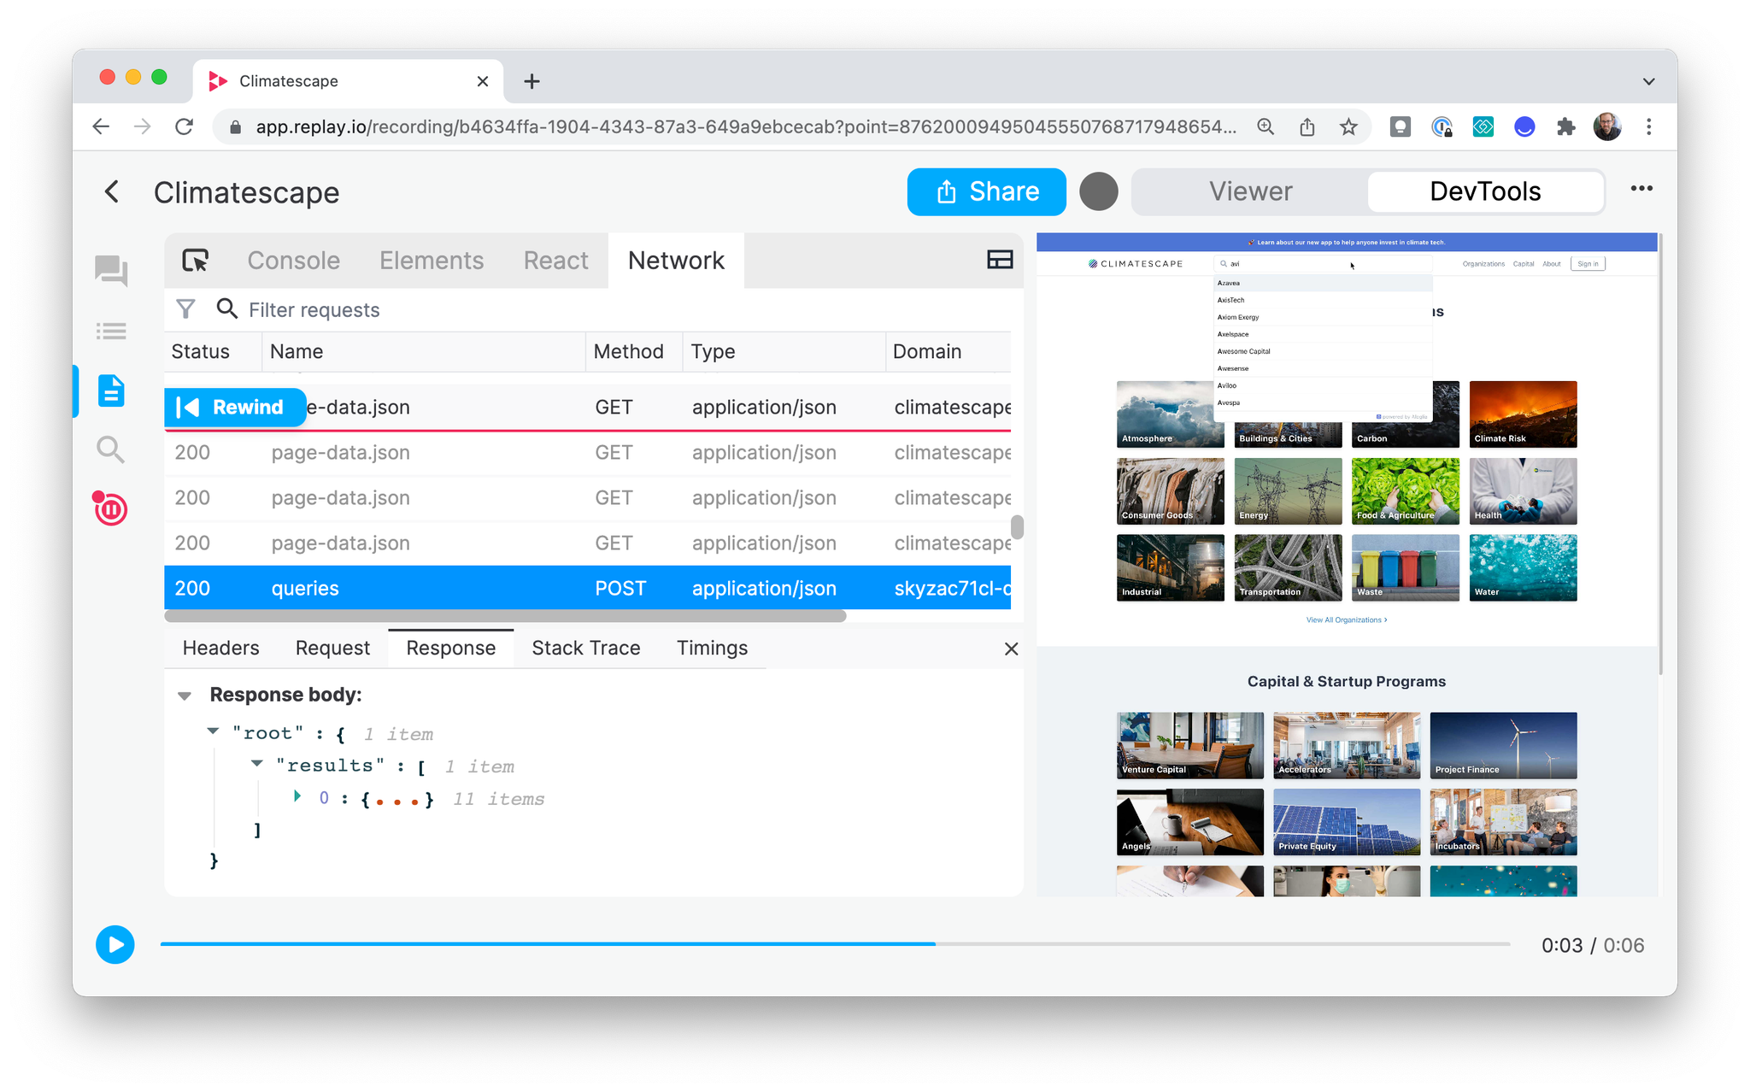Open the Chrome three-dot menu
1750x1092 pixels.
pos(1649,126)
